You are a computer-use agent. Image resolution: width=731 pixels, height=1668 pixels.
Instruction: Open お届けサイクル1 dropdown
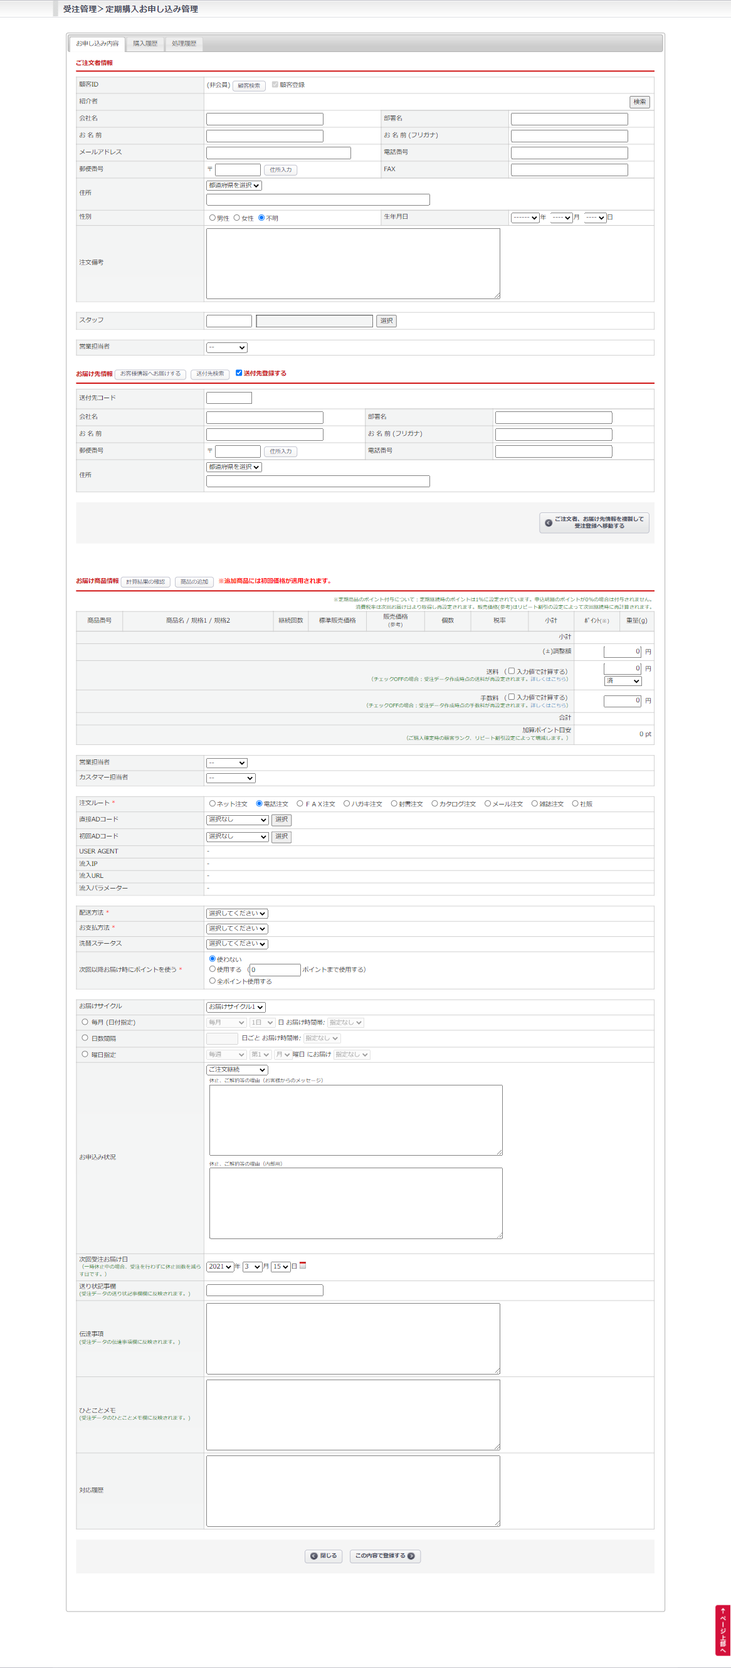click(236, 1007)
